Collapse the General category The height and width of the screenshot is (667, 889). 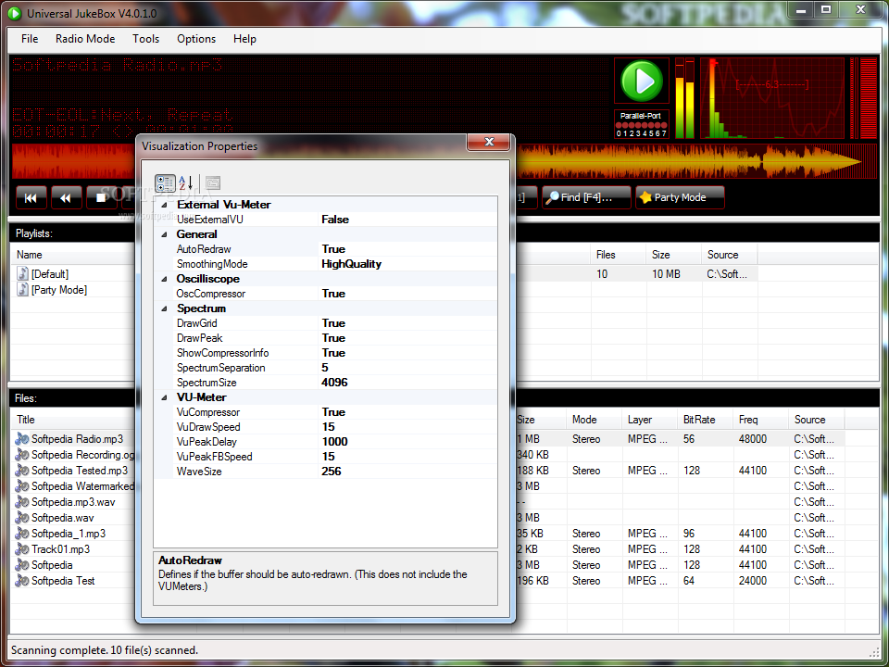click(165, 234)
